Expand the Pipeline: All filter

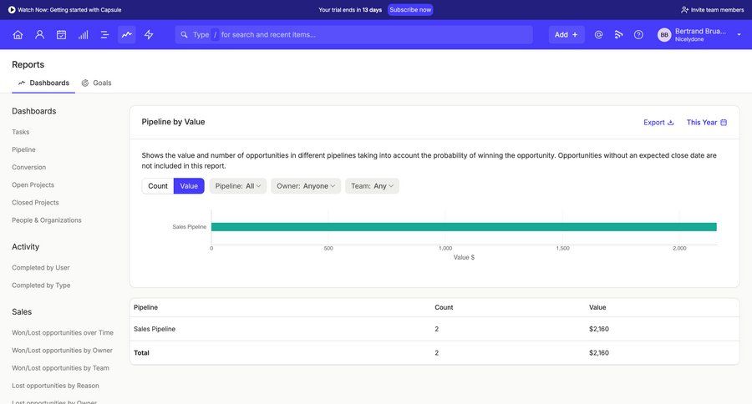point(238,186)
